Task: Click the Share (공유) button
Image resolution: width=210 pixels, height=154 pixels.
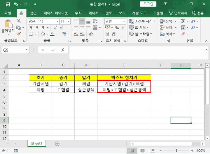Action: 198,13
